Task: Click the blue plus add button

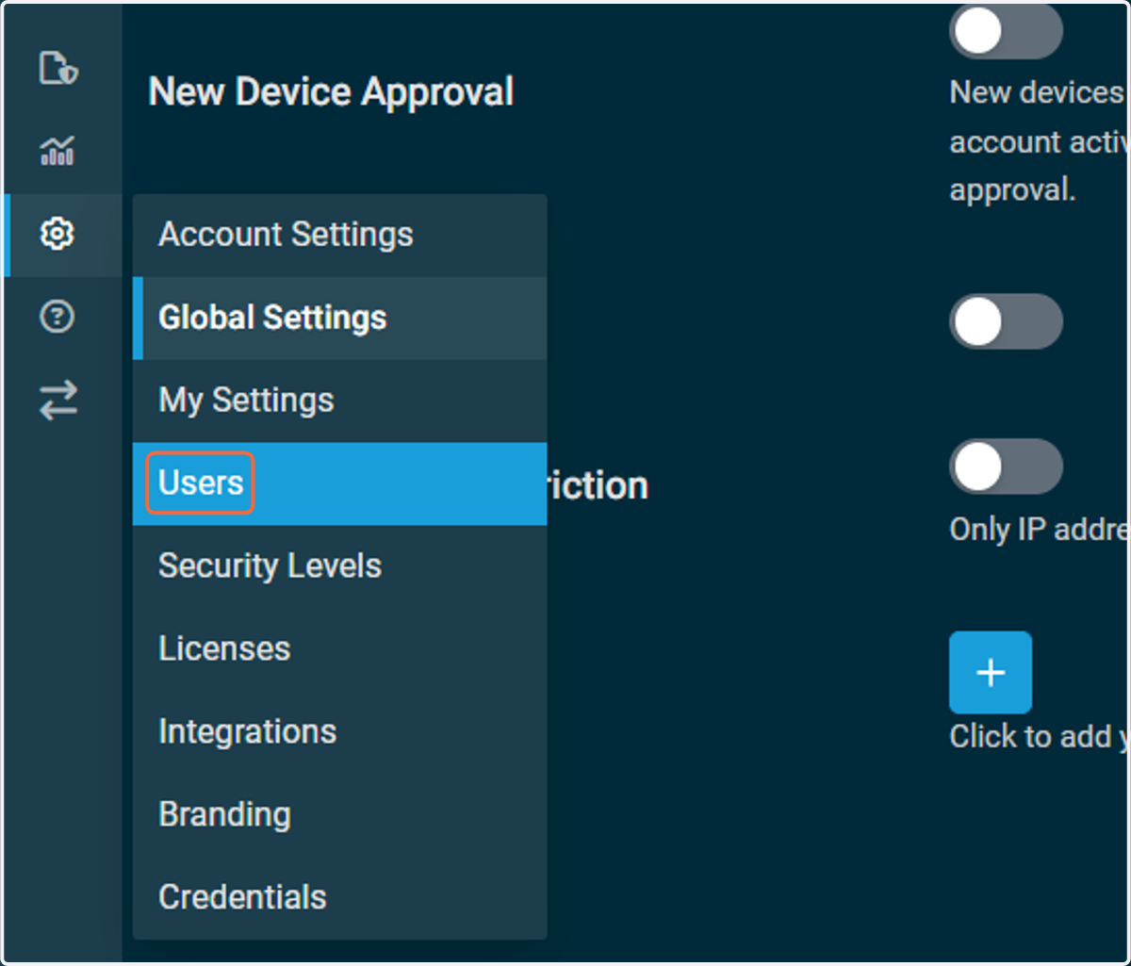Action: 991,673
